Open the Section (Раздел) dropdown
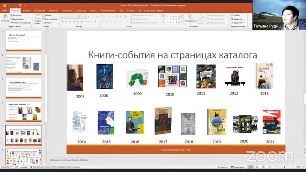The height and width of the screenshot is (172, 306). [48, 22]
